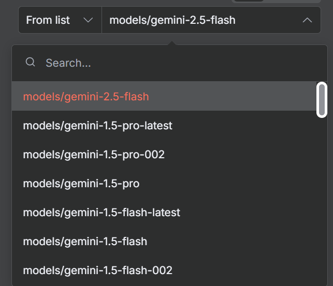This screenshot has height=286, width=333.
Task: Pick models/gemini-1.5-flash-002 from the list
Action: [97, 270]
